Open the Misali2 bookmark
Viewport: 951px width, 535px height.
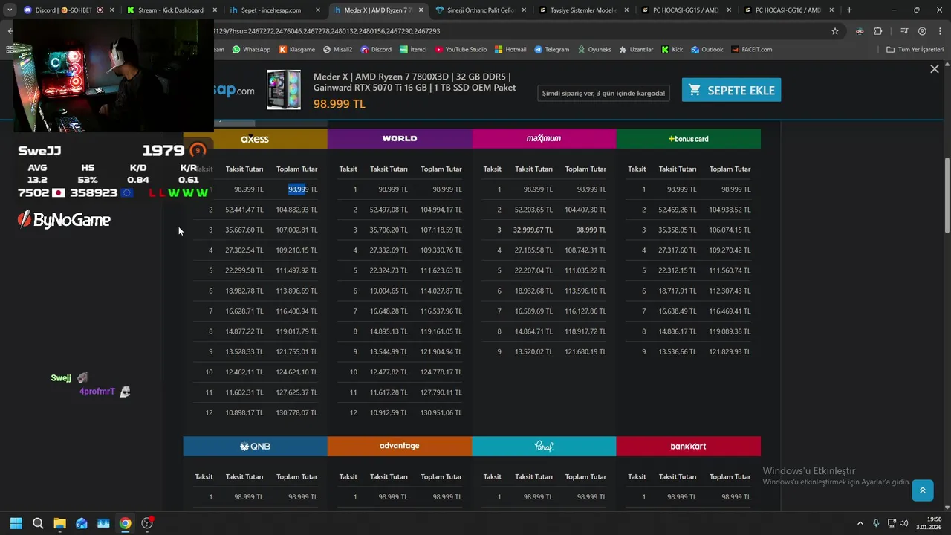click(337, 49)
